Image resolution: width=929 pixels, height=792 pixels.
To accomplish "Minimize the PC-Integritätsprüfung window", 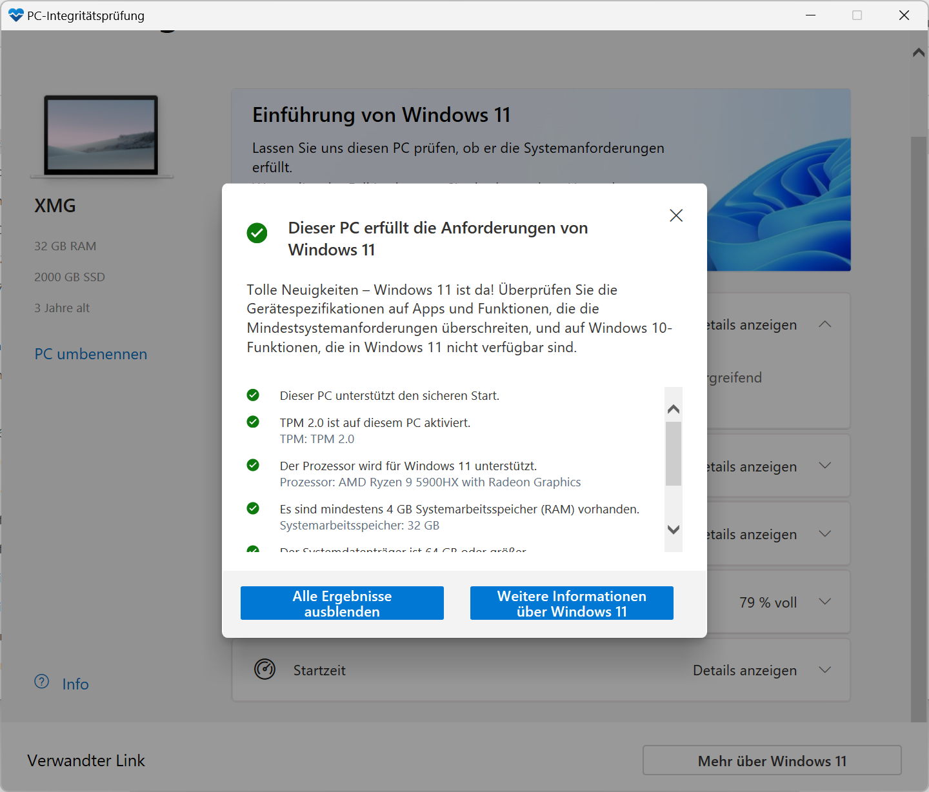I will 811,15.
